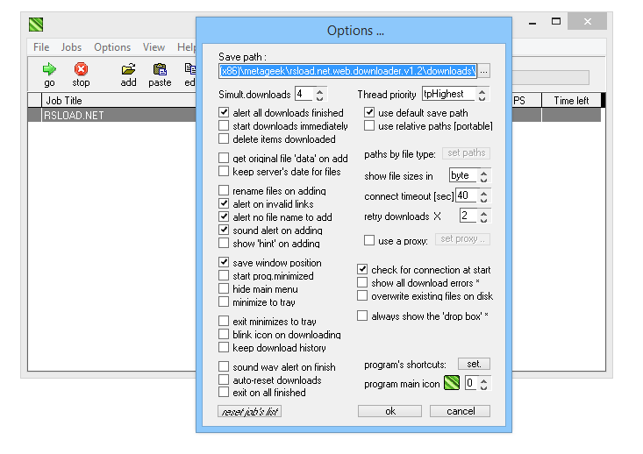This screenshot has height=454, width=643.
Task: Enable hide main menu
Action: tap(224, 288)
